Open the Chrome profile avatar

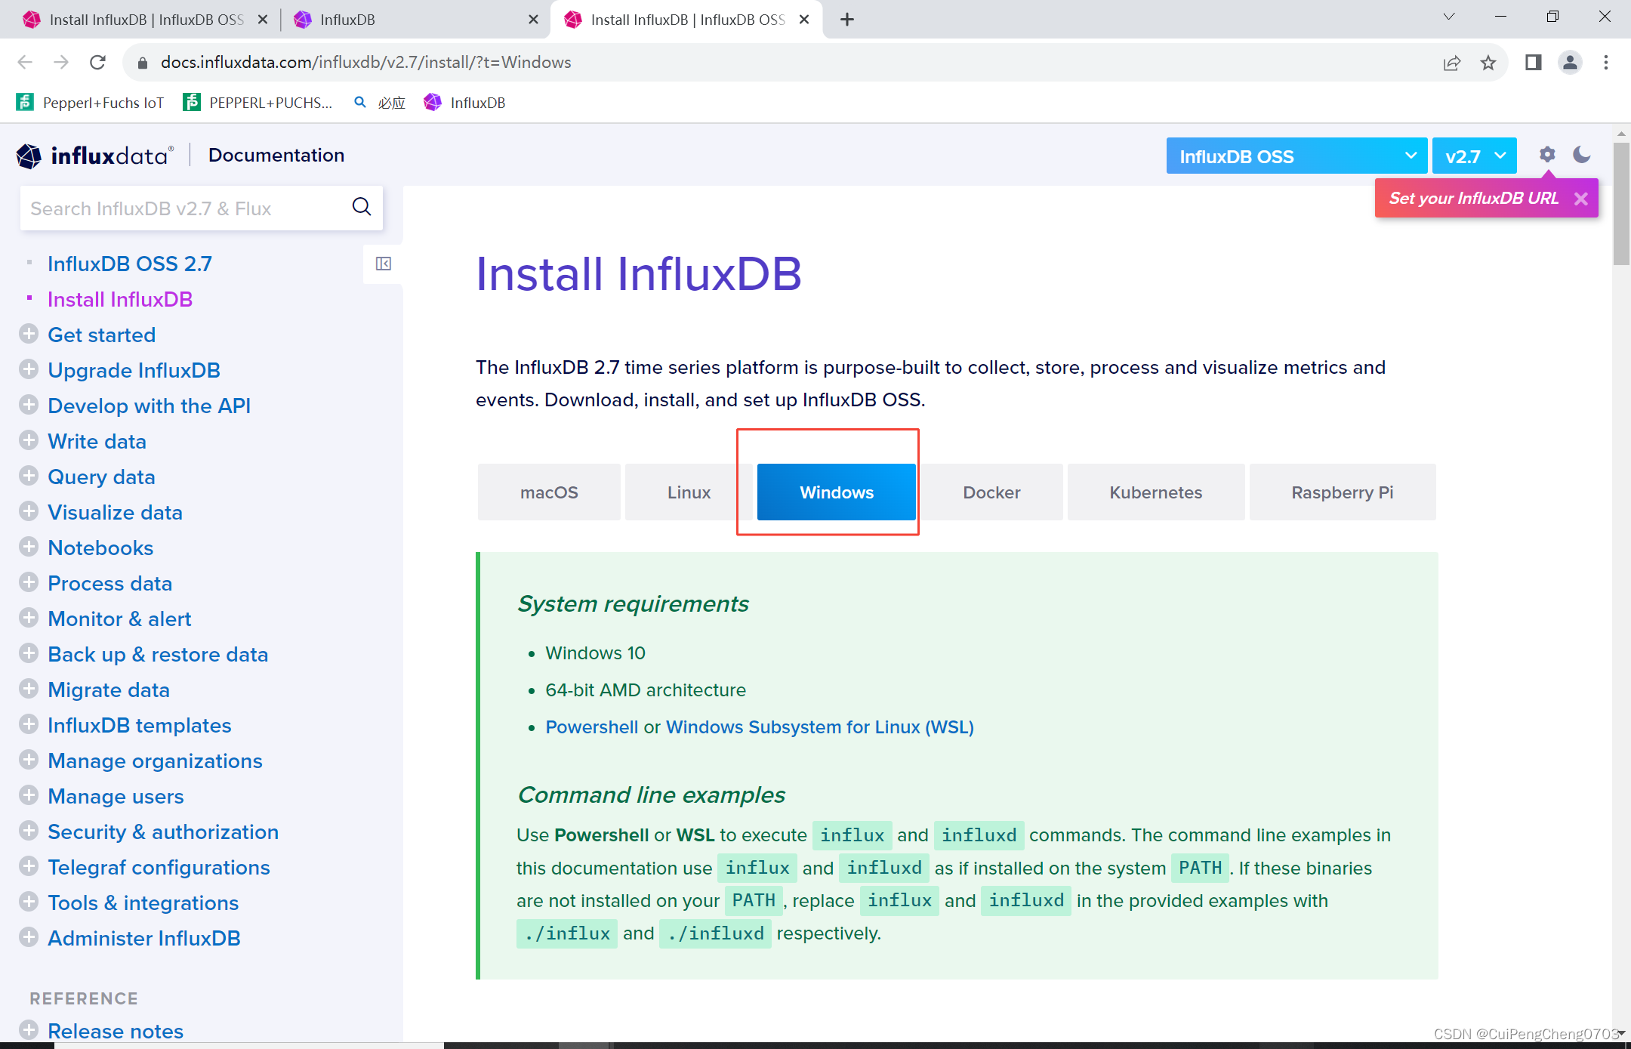point(1570,63)
